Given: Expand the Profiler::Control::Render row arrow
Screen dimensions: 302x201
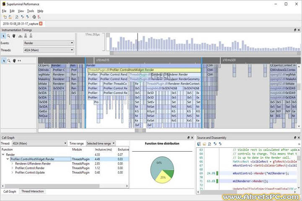Looking at the screenshot, I should point(12,168).
